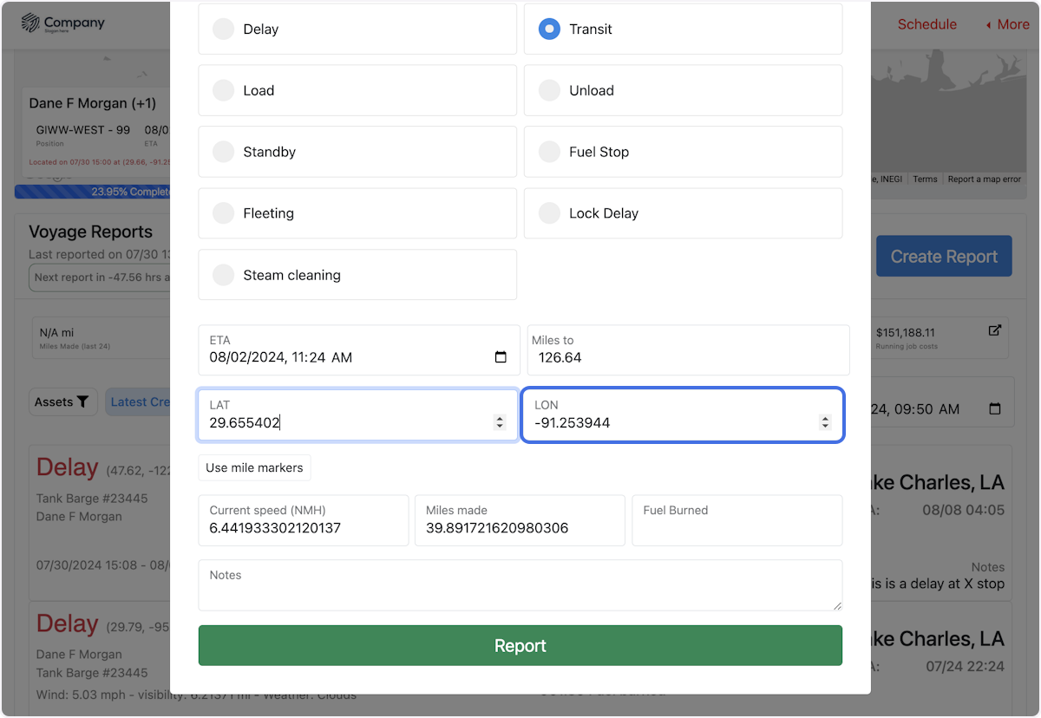The height and width of the screenshot is (718, 1041).
Task: Expand the More menu
Action: pyautogui.click(x=1006, y=24)
